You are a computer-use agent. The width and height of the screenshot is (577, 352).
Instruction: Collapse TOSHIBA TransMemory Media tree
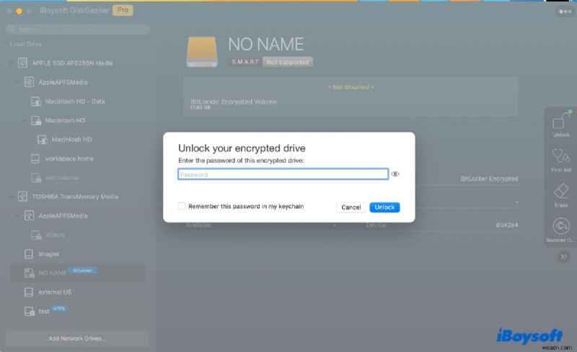(11, 197)
